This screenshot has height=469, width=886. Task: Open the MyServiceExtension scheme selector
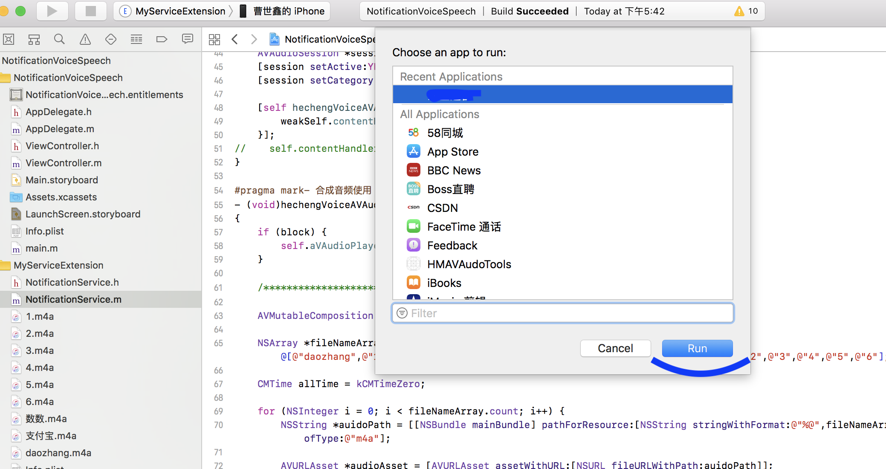tap(173, 11)
